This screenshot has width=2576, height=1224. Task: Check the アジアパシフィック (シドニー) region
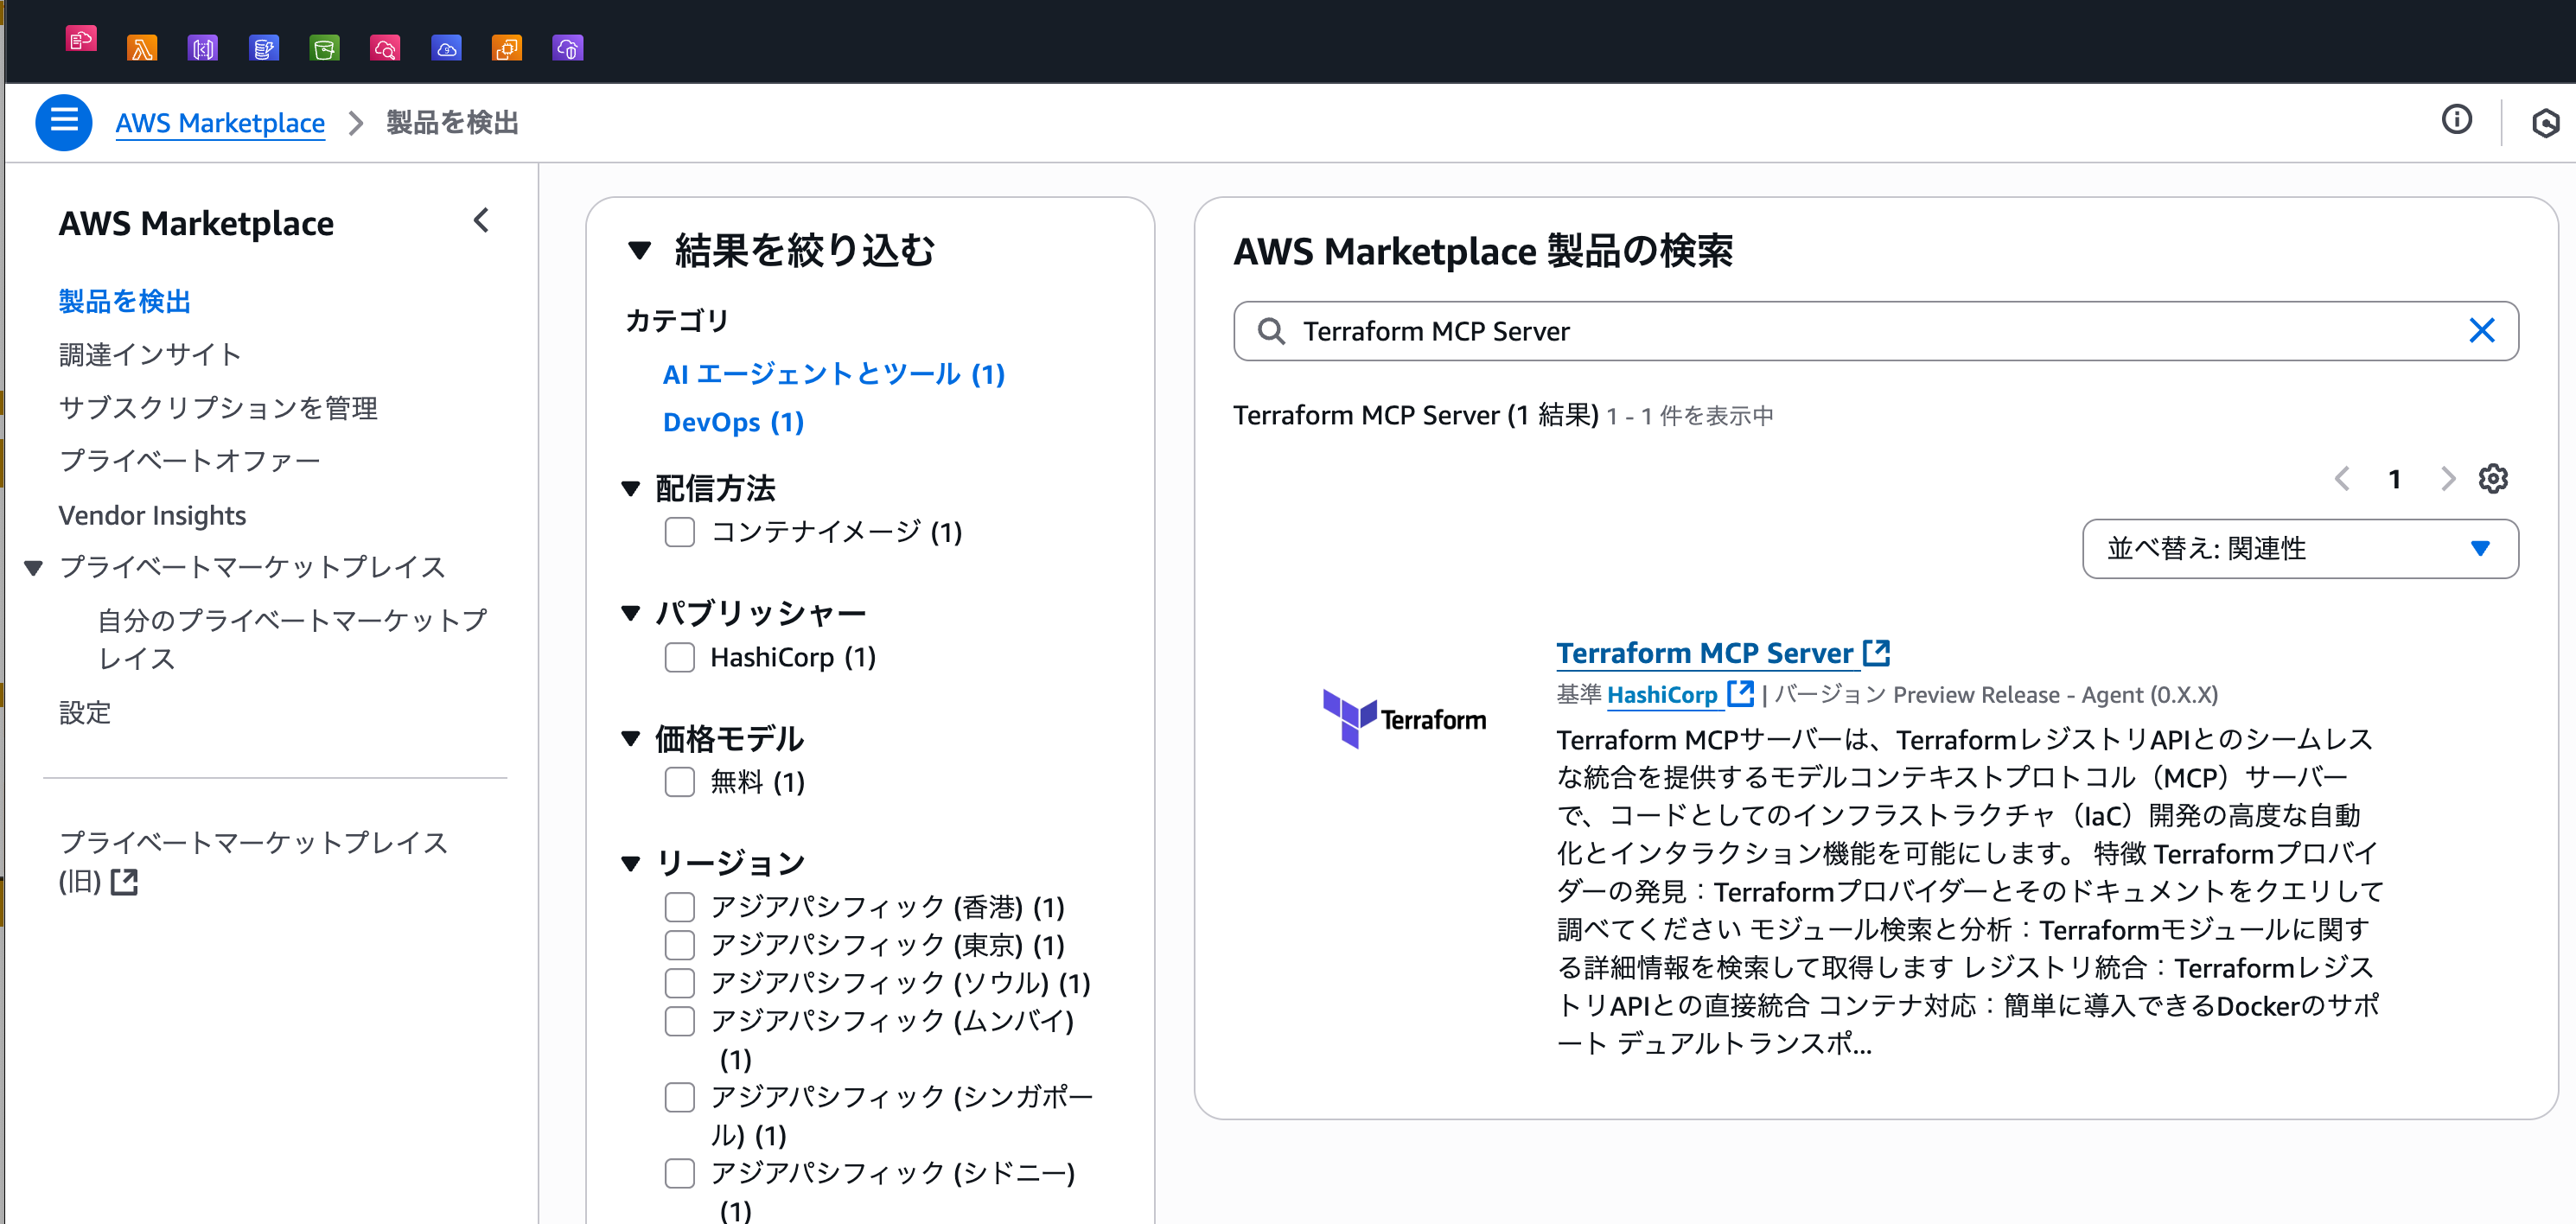[x=680, y=1173]
